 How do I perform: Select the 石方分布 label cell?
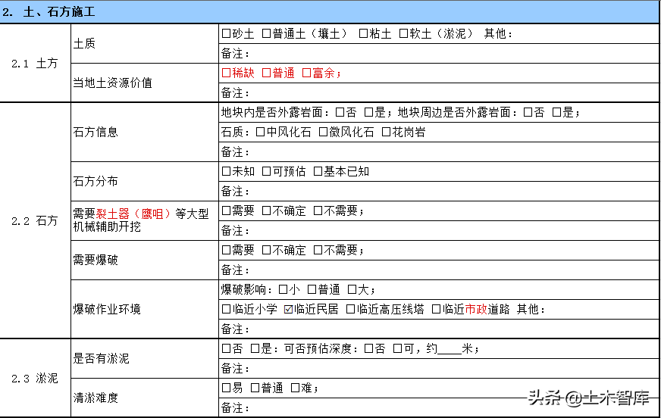tap(145, 182)
